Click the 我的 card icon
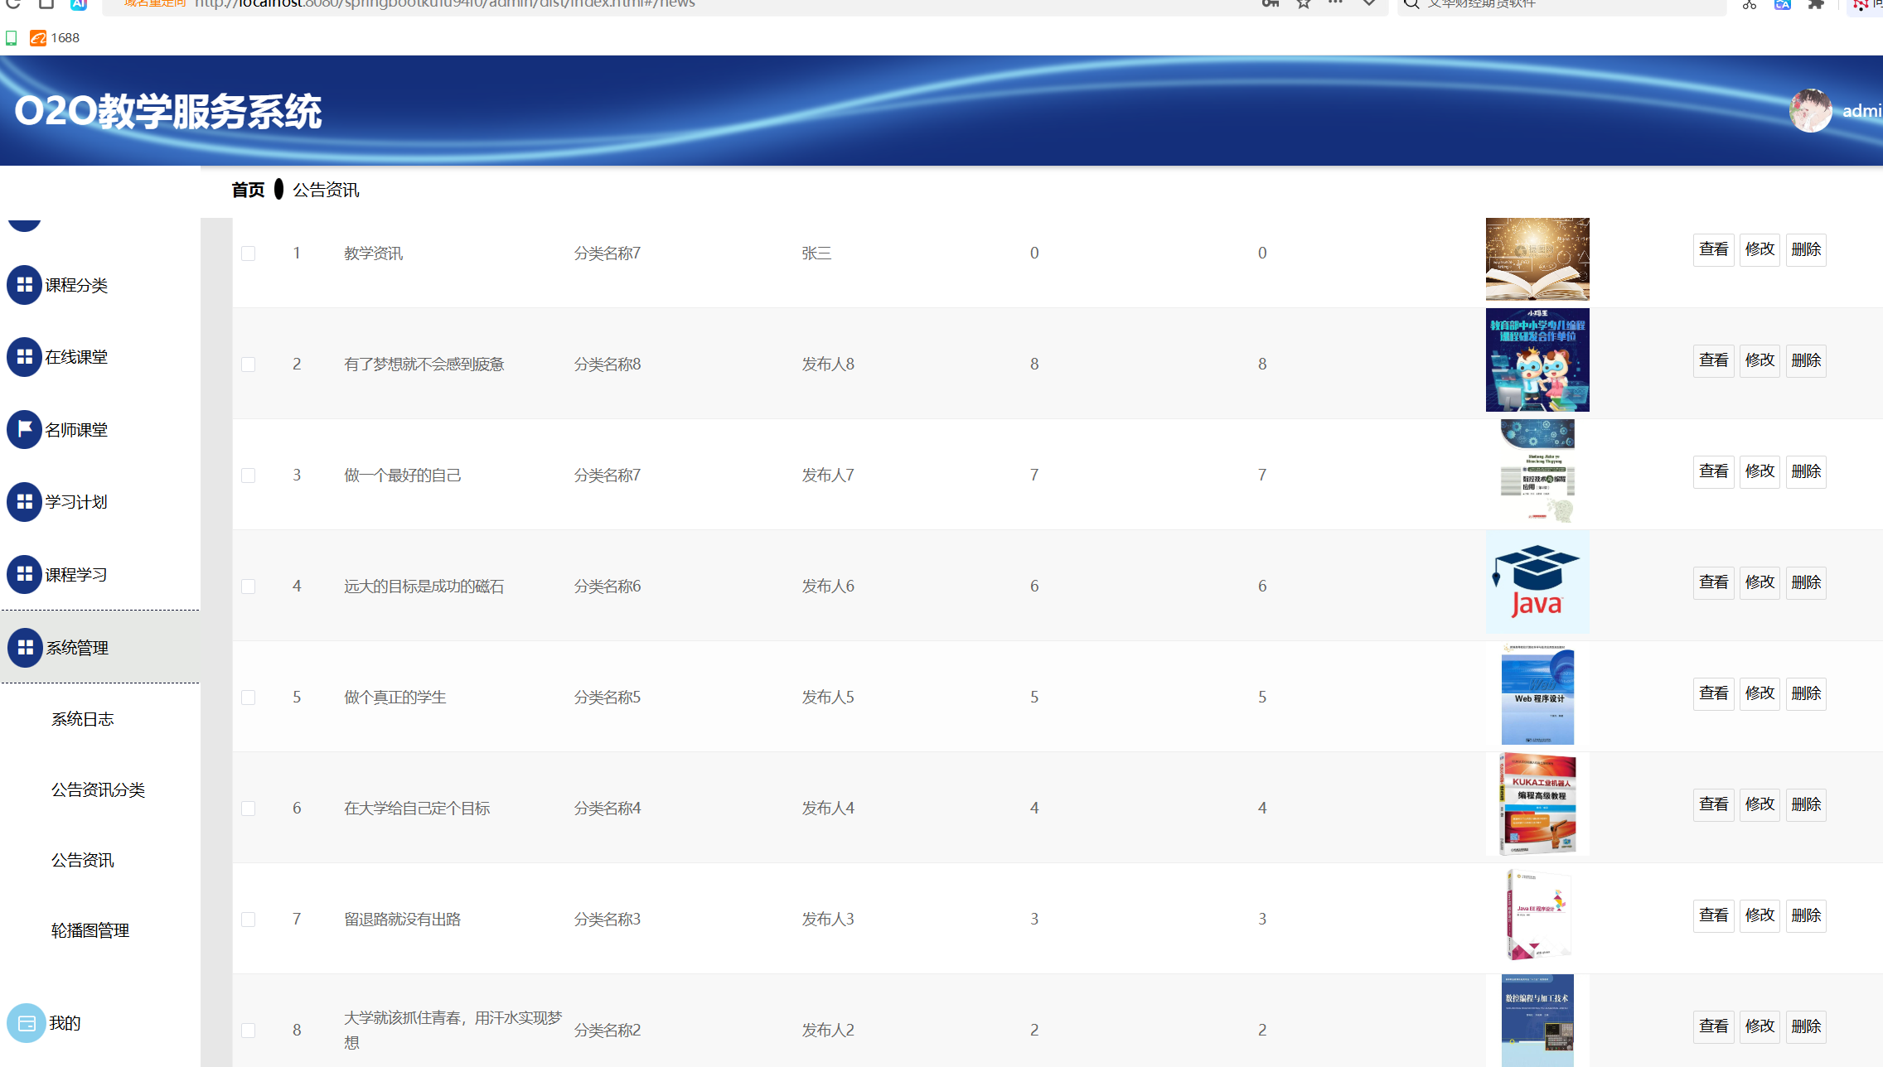This screenshot has height=1067, width=1883. tap(27, 1023)
